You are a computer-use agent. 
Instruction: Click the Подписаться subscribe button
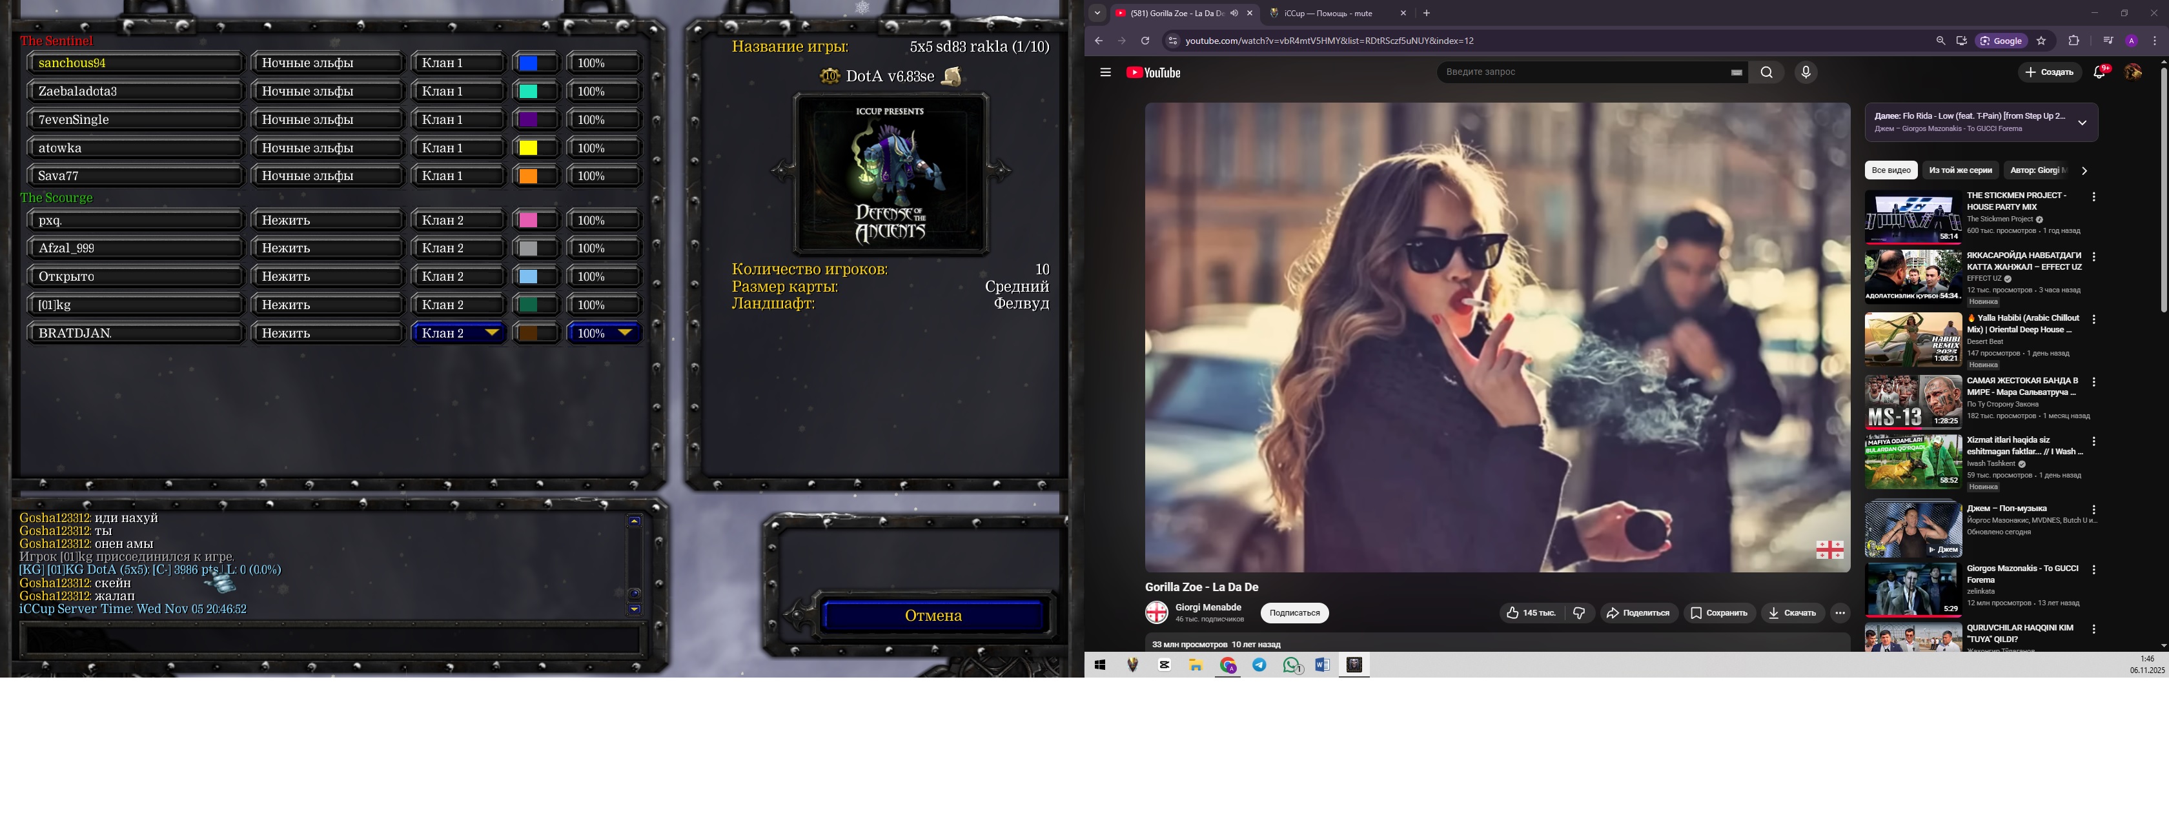(x=1294, y=613)
